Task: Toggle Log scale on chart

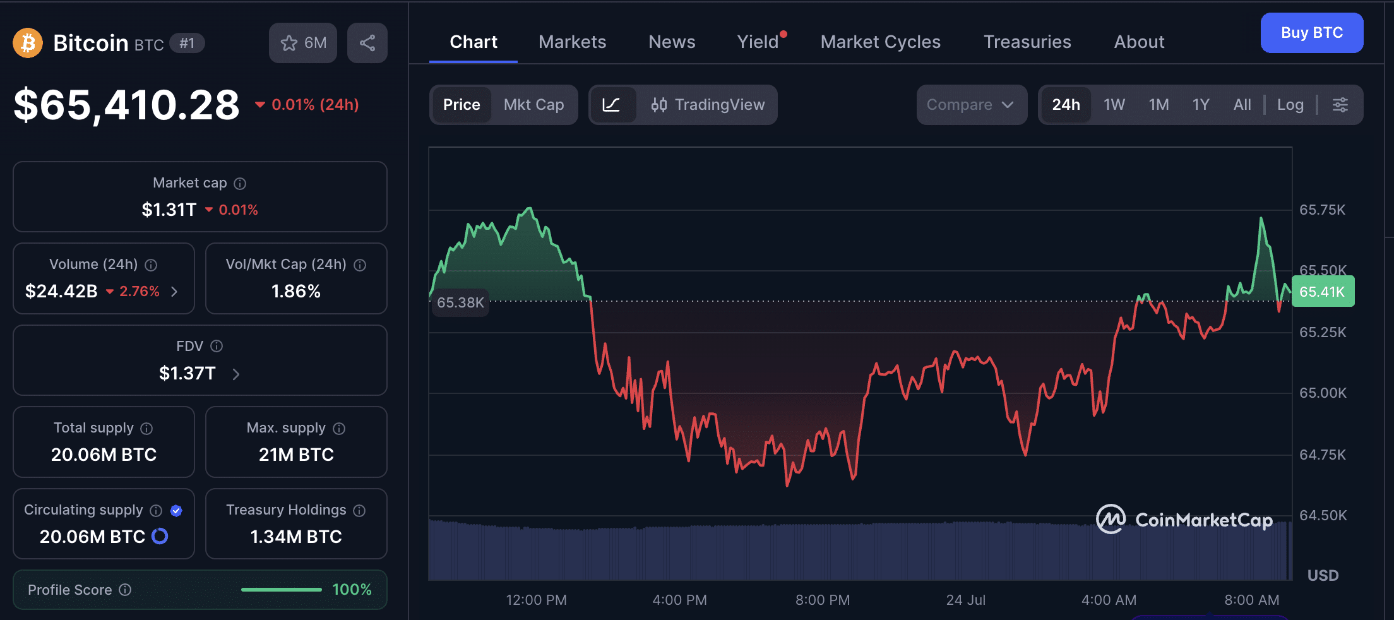Action: click(1290, 105)
